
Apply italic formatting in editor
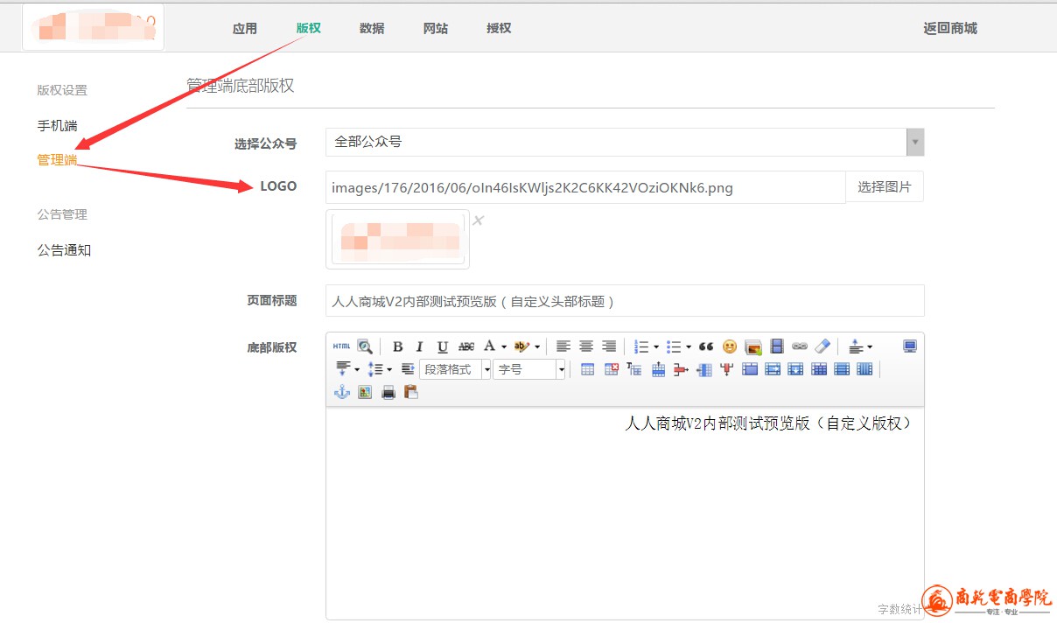[420, 346]
